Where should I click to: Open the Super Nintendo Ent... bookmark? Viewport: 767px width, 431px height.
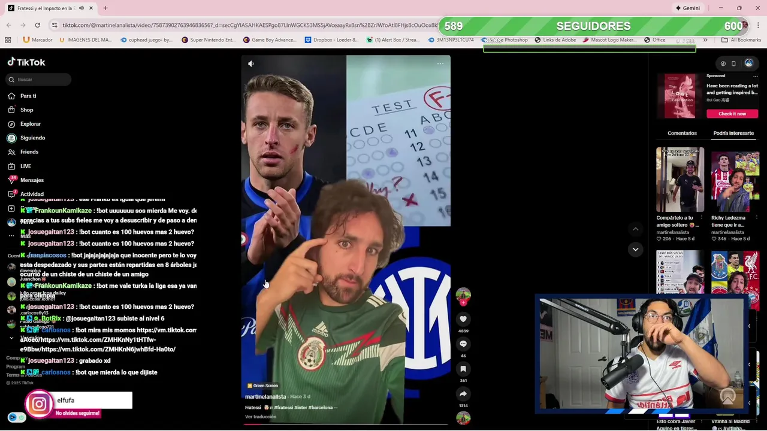208,40
